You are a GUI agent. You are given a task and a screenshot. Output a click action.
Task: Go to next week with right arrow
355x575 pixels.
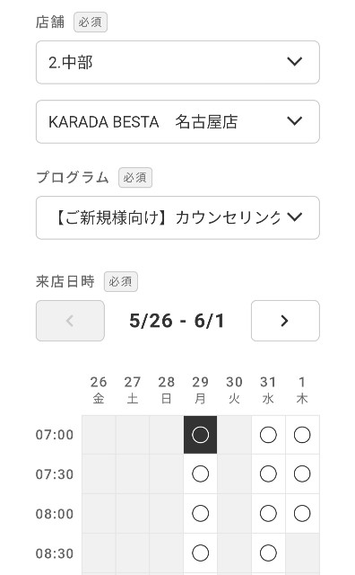click(x=285, y=321)
